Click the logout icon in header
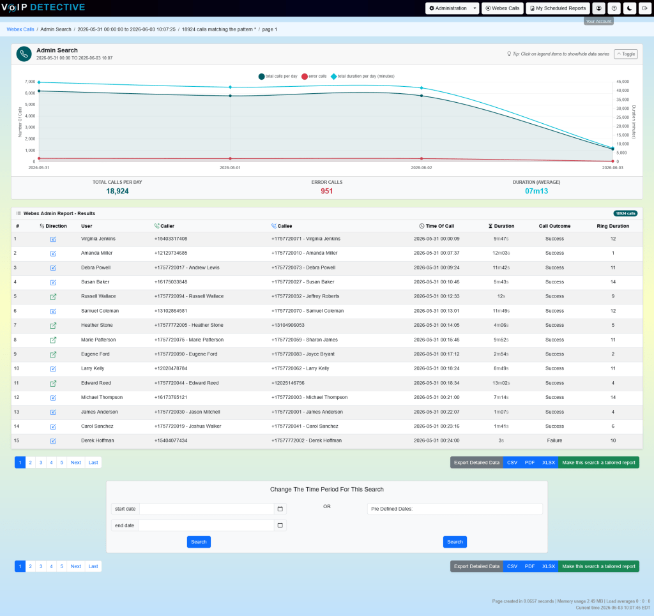654x616 pixels. pyautogui.click(x=645, y=8)
